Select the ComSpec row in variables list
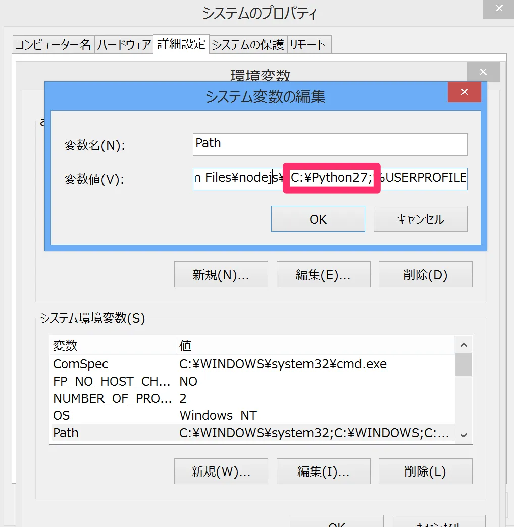 81,364
